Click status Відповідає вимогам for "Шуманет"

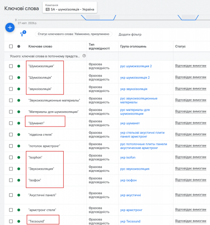(191, 123)
